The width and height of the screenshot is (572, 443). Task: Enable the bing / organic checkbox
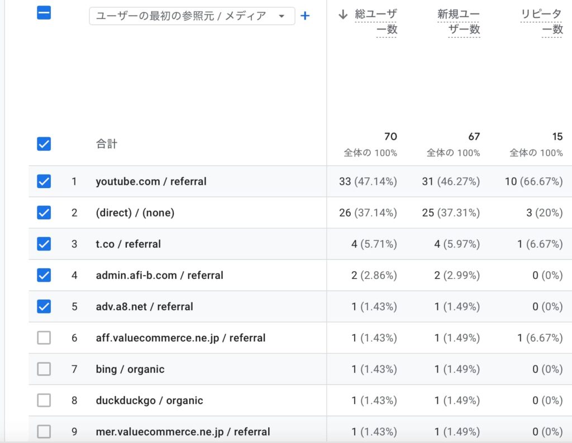point(44,369)
